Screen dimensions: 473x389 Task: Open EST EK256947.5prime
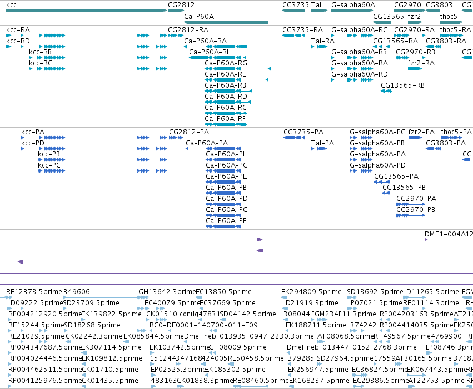pos(318,370)
